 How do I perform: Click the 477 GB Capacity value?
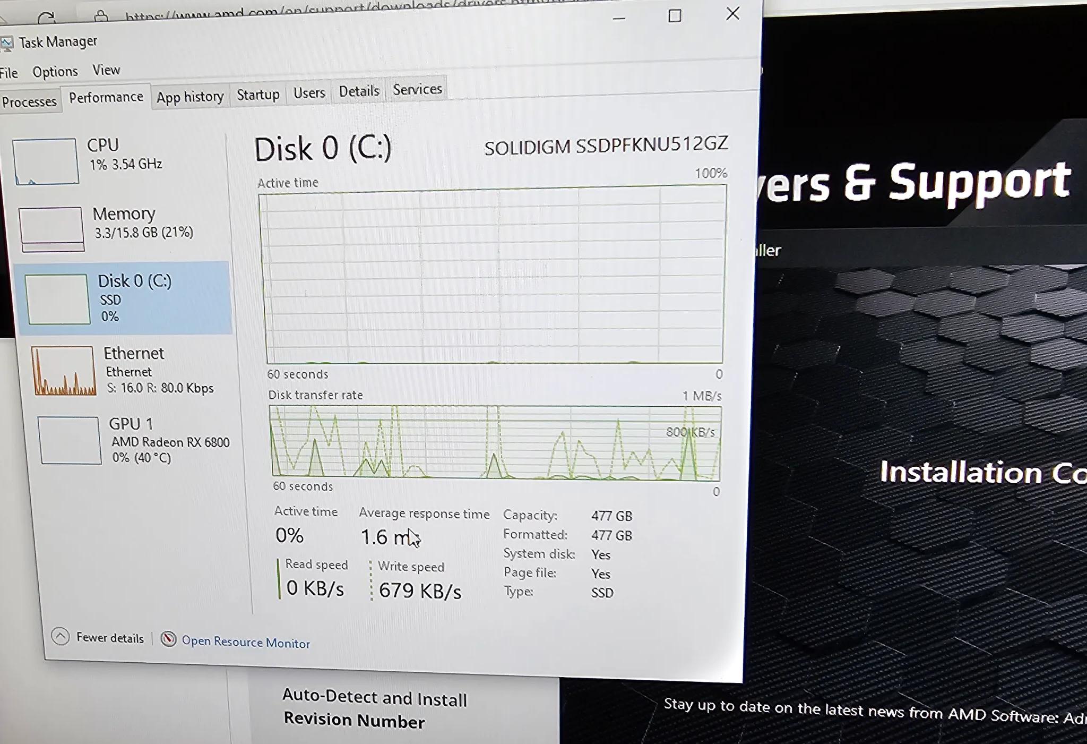(611, 516)
